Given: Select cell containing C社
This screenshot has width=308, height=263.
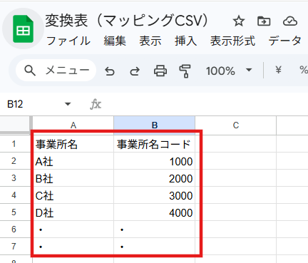Looking at the screenshot, I should tap(73, 195).
